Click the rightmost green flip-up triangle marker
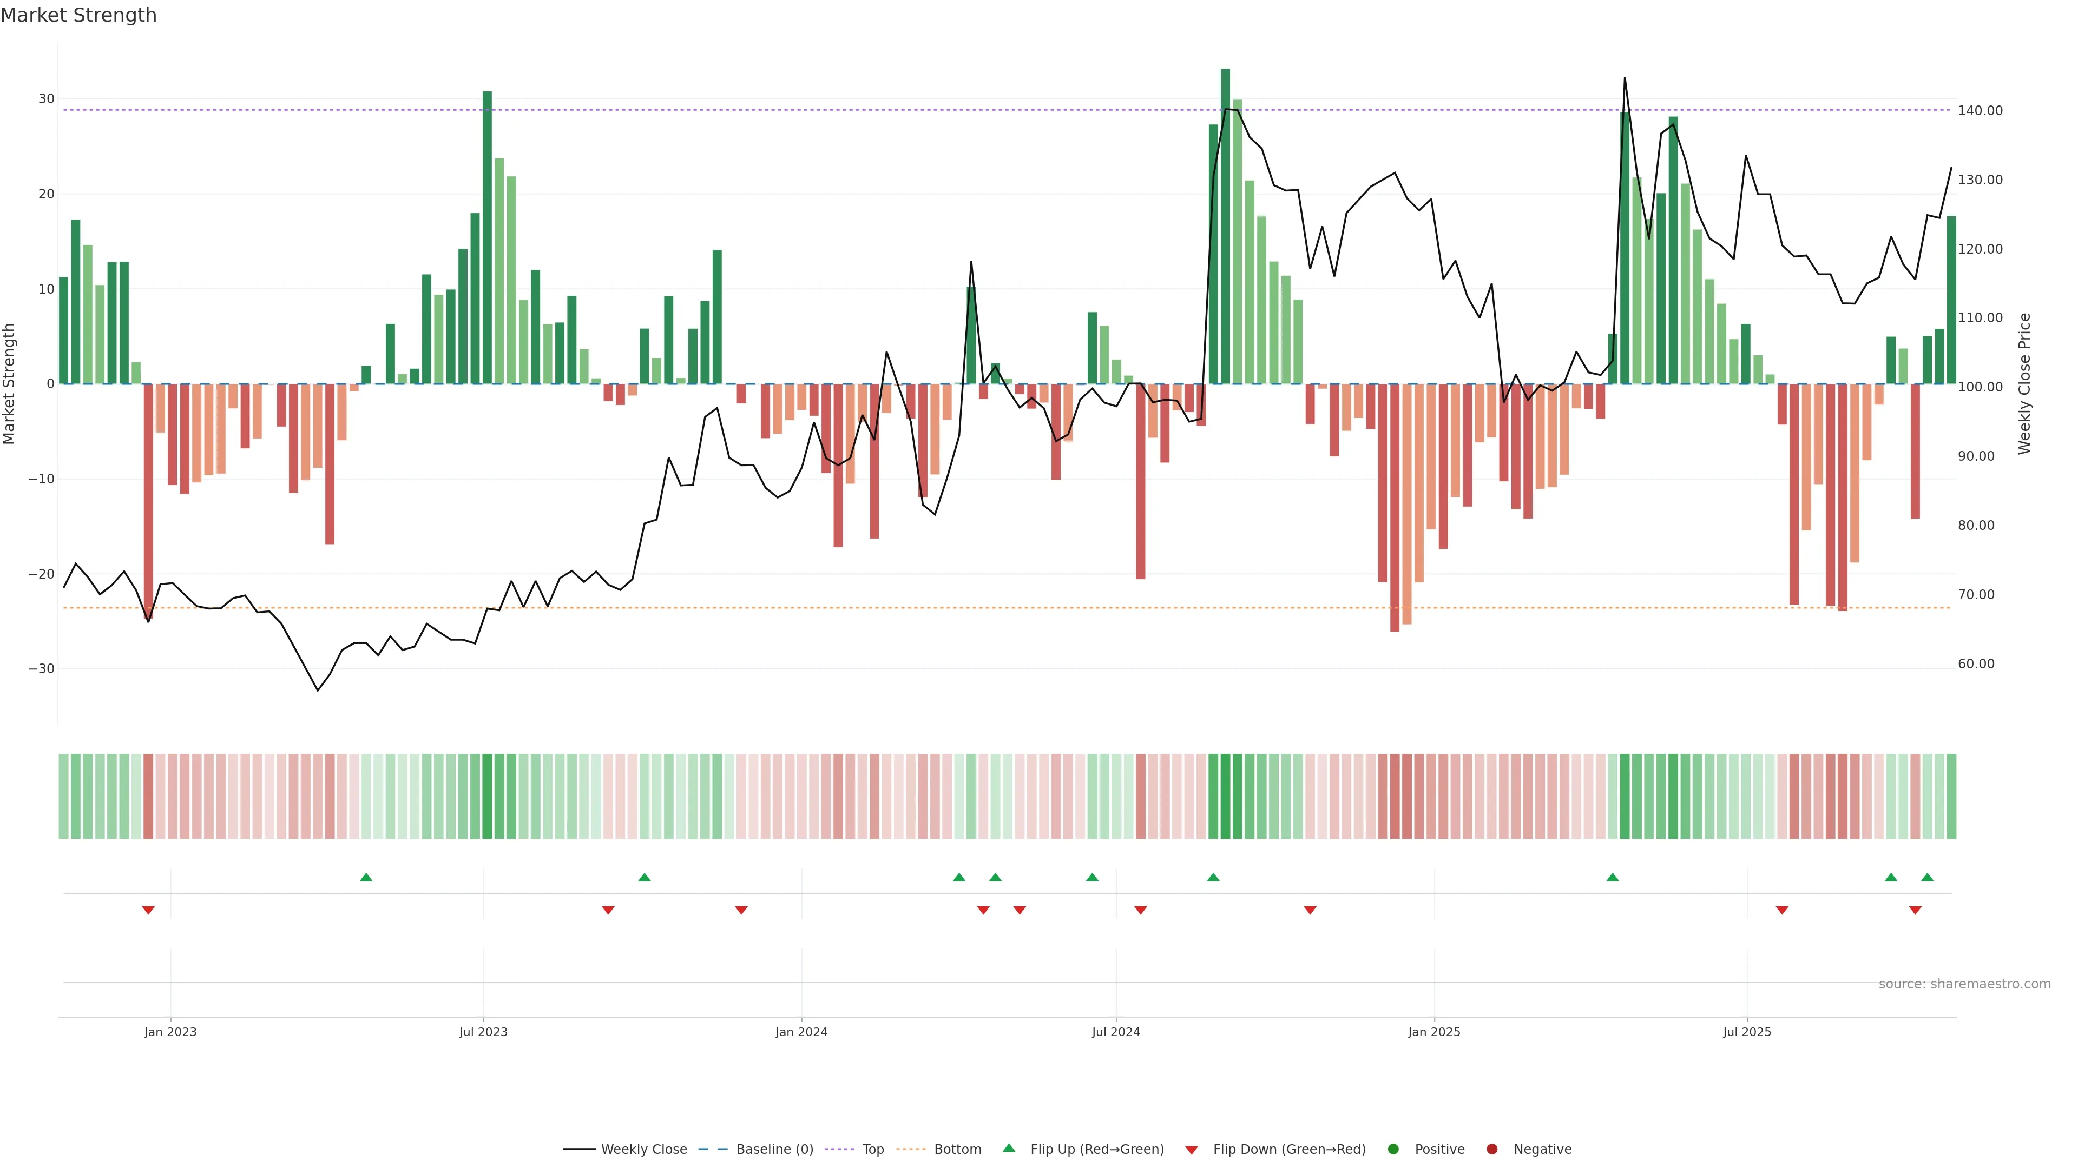Viewport: 2078px width, 1168px height. point(1927,877)
